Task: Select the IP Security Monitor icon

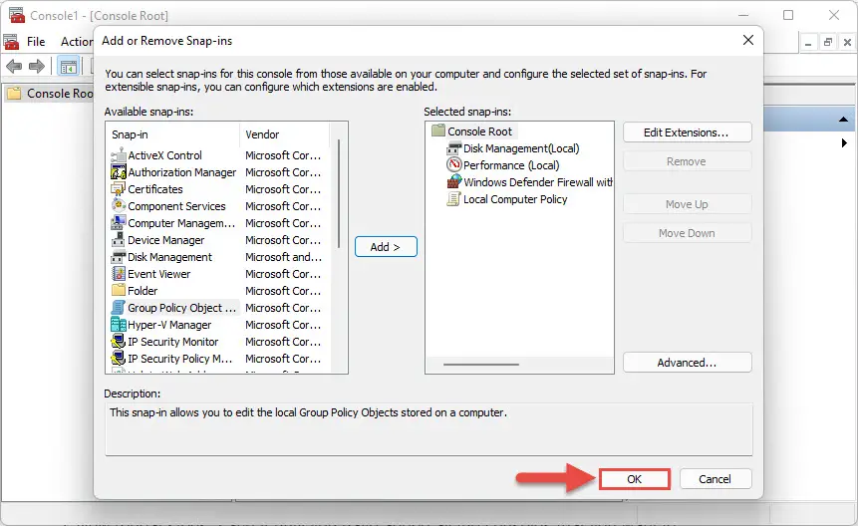Action: 119,342
